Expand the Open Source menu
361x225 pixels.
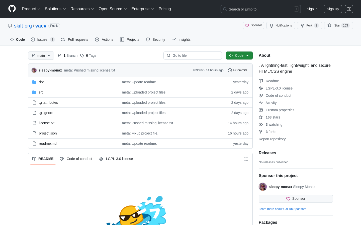pyautogui.click(x=113, y=9)
